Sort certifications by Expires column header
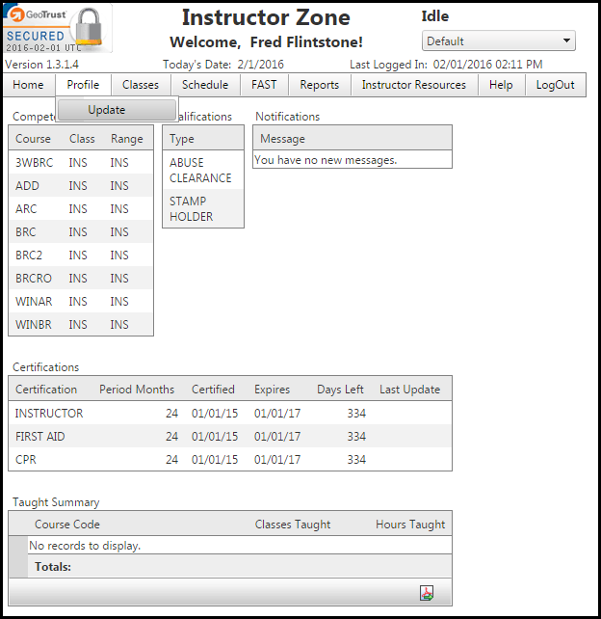The height and width of the screenshot is (619, 601). point(271,390)
